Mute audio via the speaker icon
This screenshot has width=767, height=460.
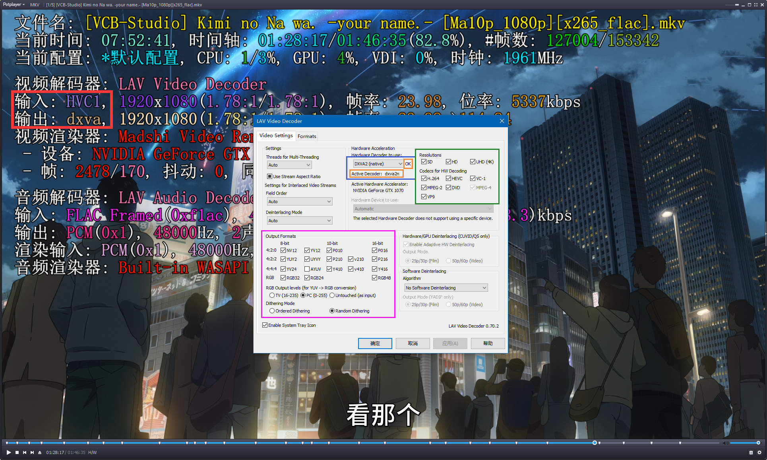point(726,443)
